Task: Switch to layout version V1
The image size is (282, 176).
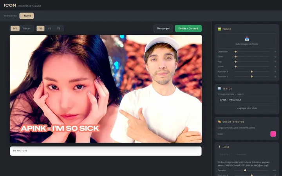Action: pos(40,29)
